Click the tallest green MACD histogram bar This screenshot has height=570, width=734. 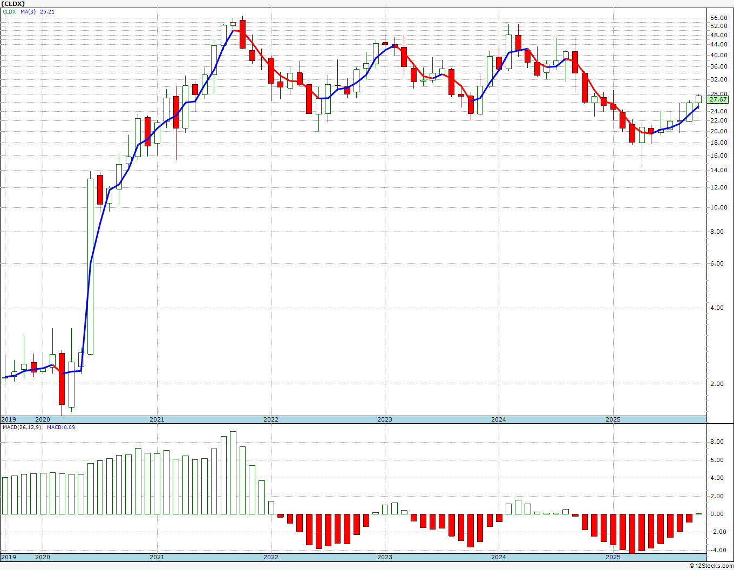(x=233, y=473)
